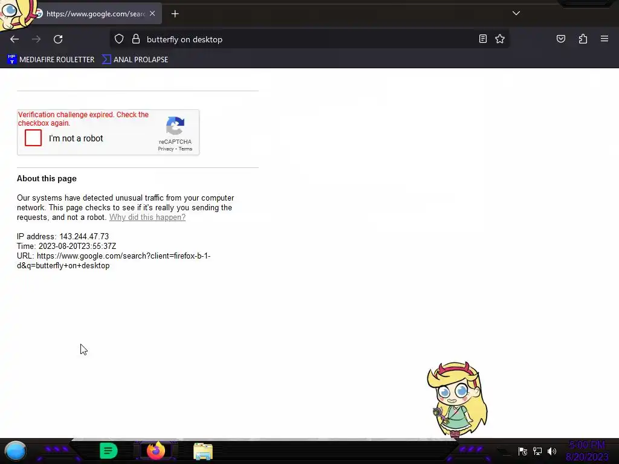
Task: Open reCAPTCHA Privacy link
Action: [166, 149]
